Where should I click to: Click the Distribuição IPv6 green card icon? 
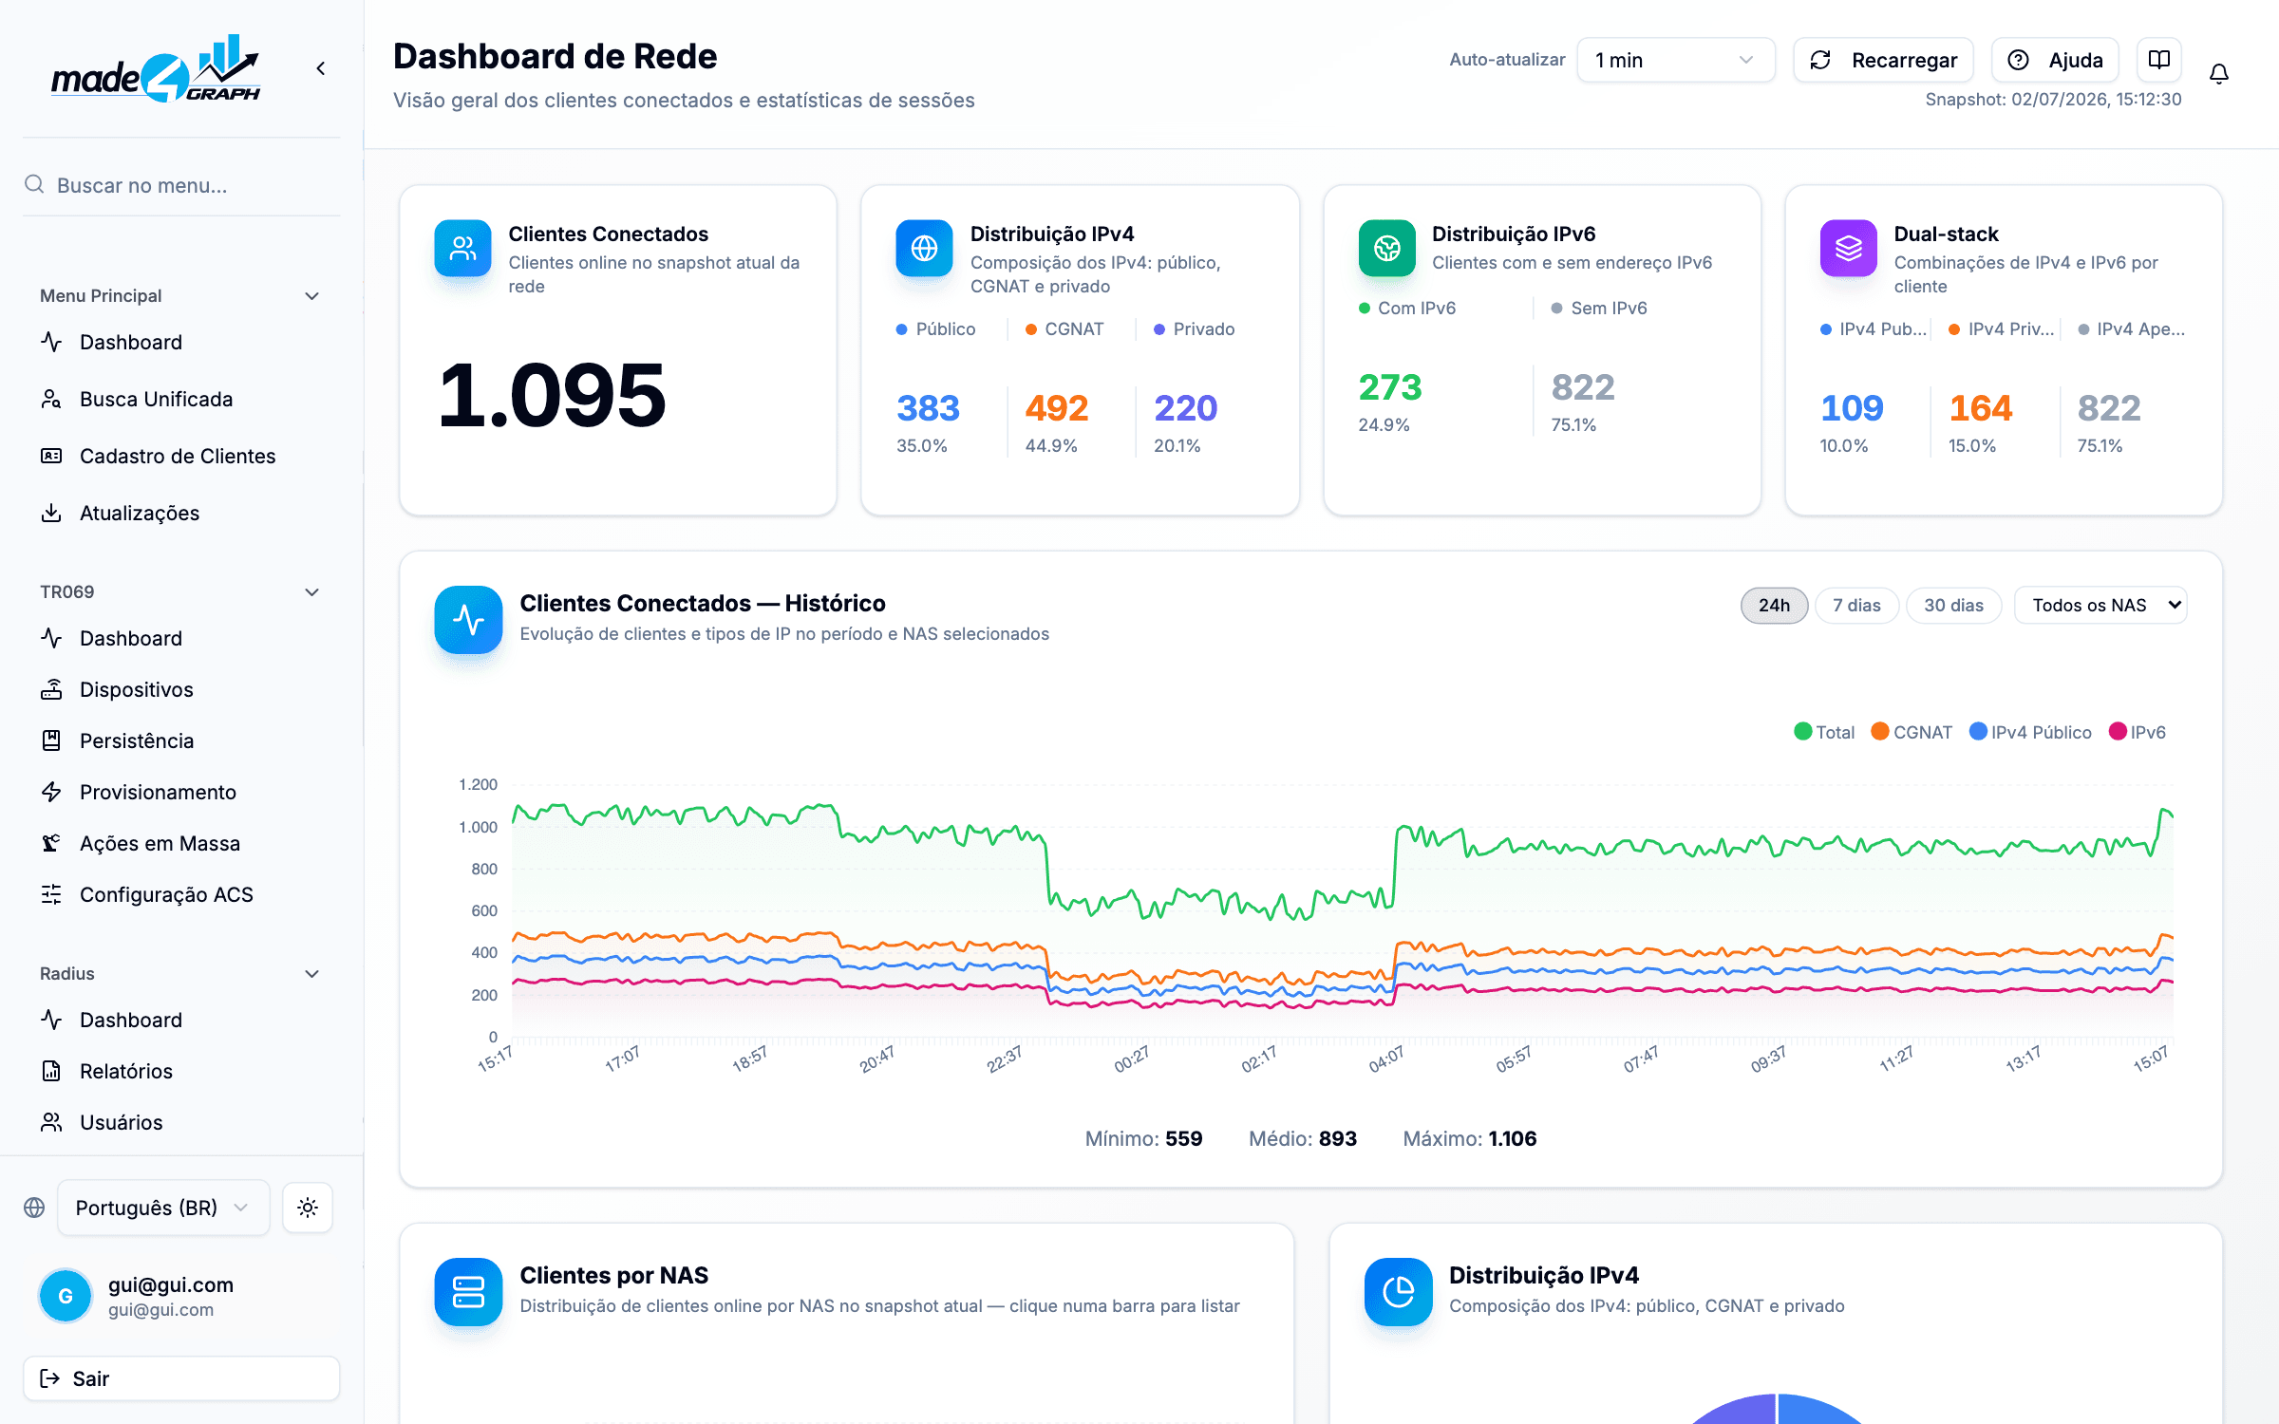[1386, 249]
